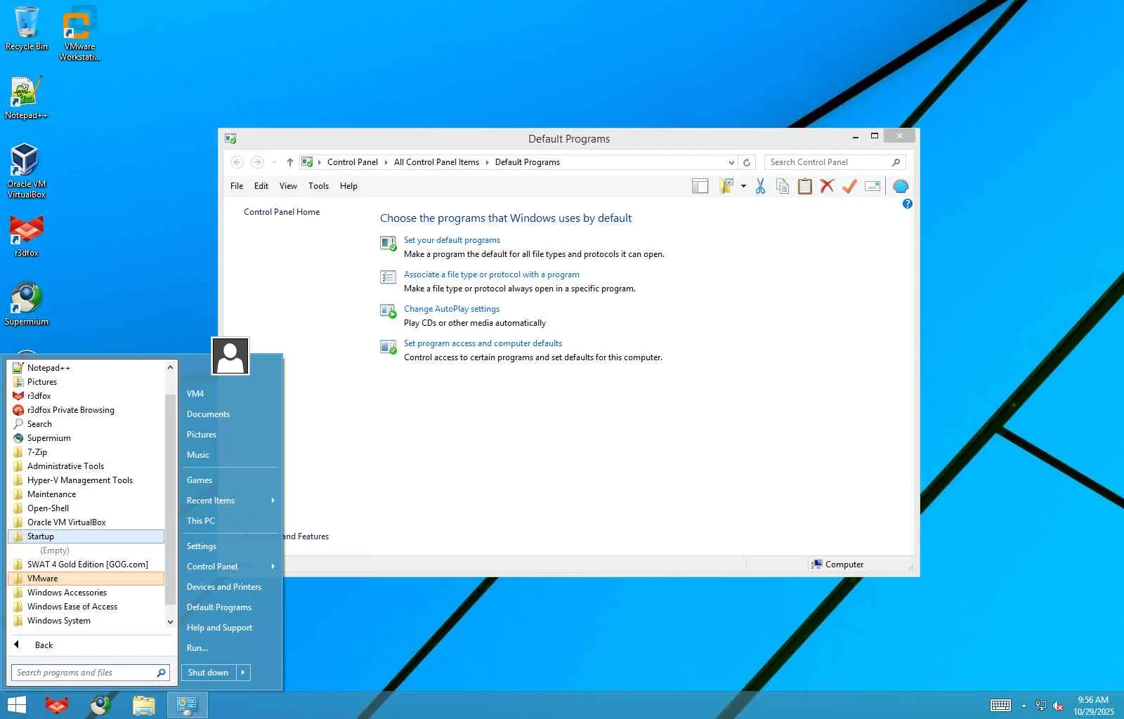Click the All Control Panel Items breadcrumb

pos(436,162)
